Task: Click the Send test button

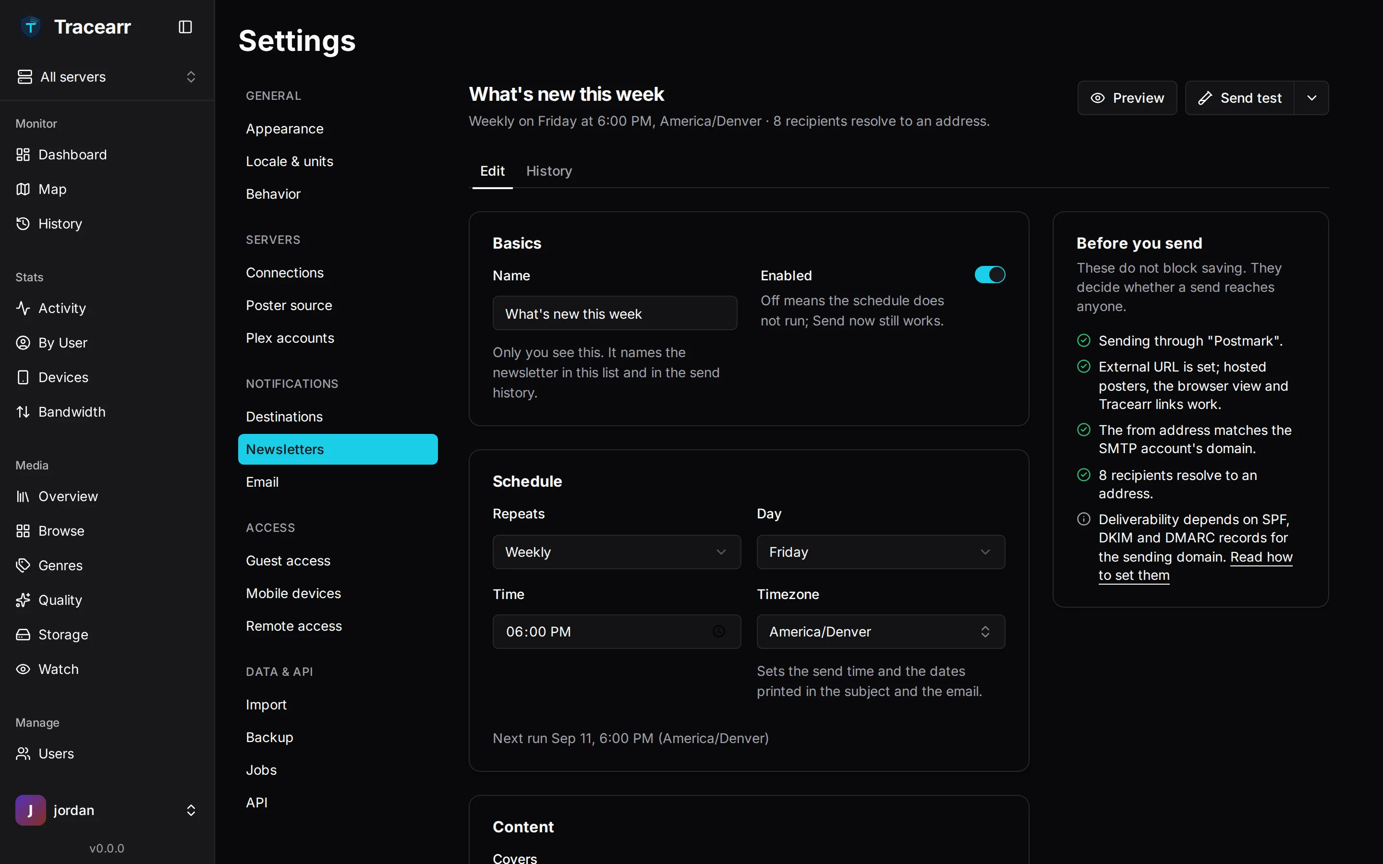Action: (1239, 98)
